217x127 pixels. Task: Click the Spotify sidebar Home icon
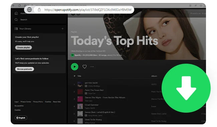click(x=16, y=13)
